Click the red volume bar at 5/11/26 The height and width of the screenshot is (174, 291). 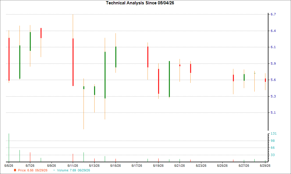[x=73, y=158]
